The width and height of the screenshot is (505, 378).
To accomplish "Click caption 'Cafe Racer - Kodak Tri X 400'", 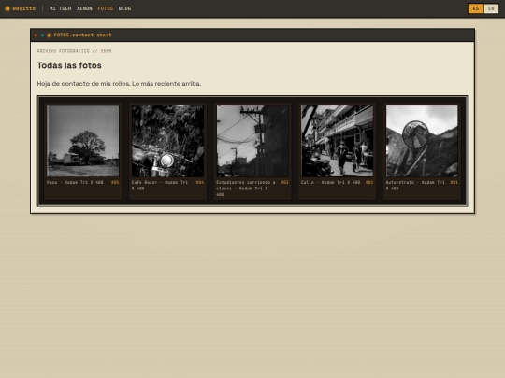I will coord(160,185).
